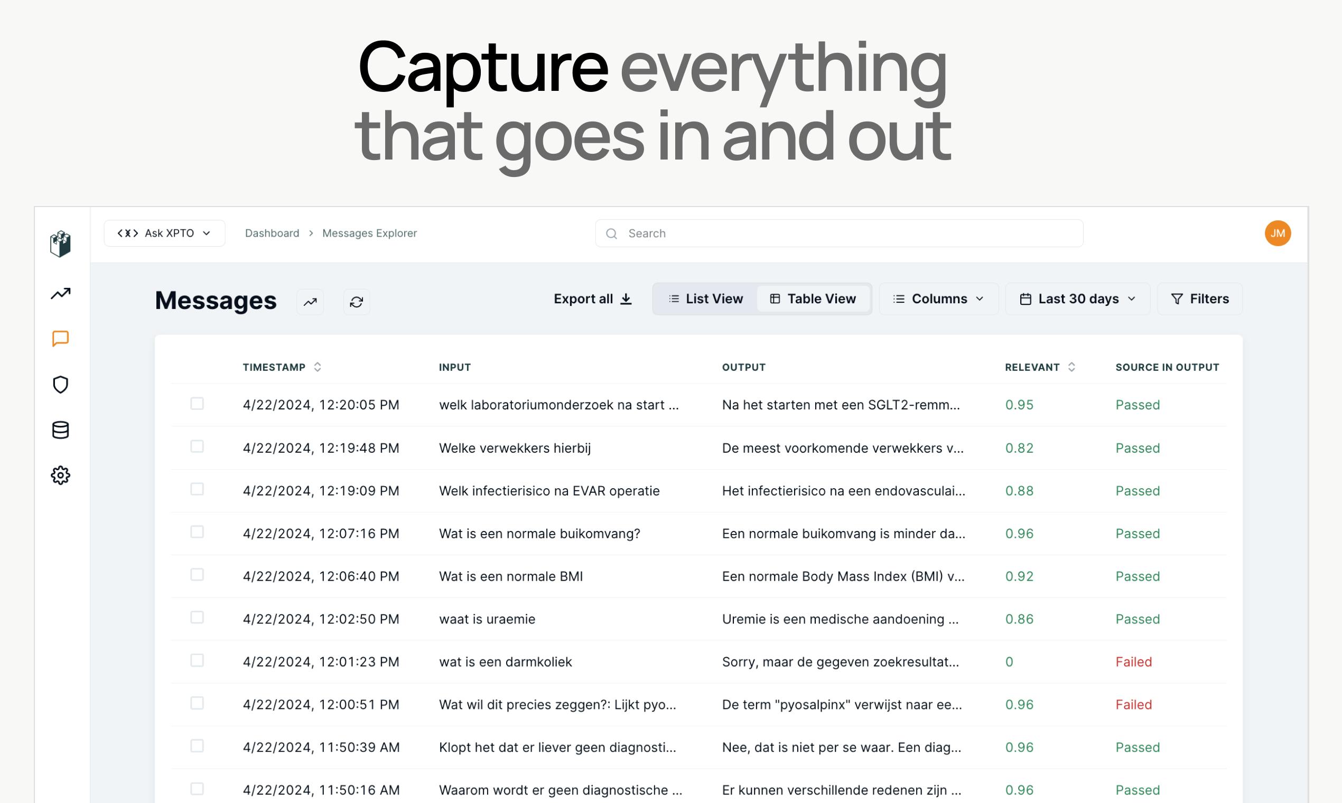Image resolution: width=1342 pixels, height=803 pixels.
Task: Click output 'Sorry, maar de gegeven zoekresultat...'
Action: pyautogui.click(x=841, y=662)
